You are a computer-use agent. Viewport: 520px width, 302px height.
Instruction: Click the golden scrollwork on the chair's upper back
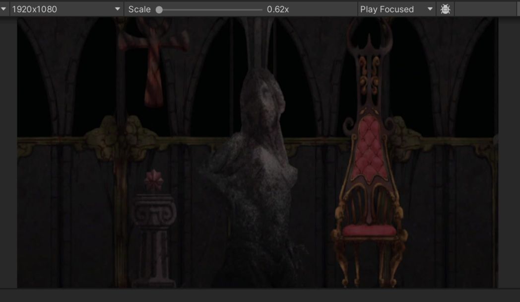pyautogui.click(x=370, y=75)
